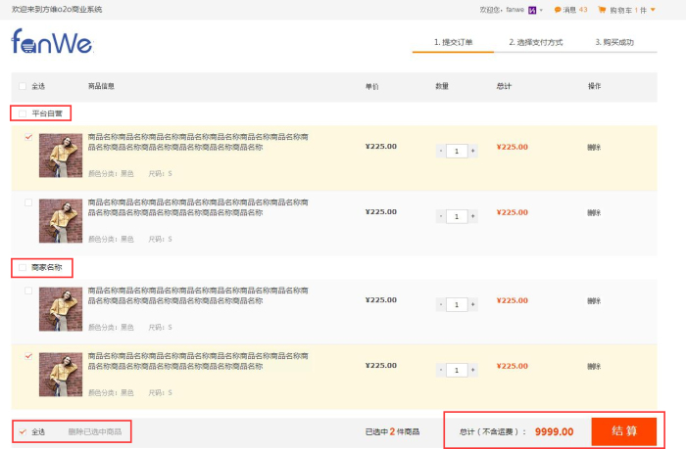686x449 pixels.
Task: Open product title of unchecked 平台自营 item
Action: click(x=198, y=207)
